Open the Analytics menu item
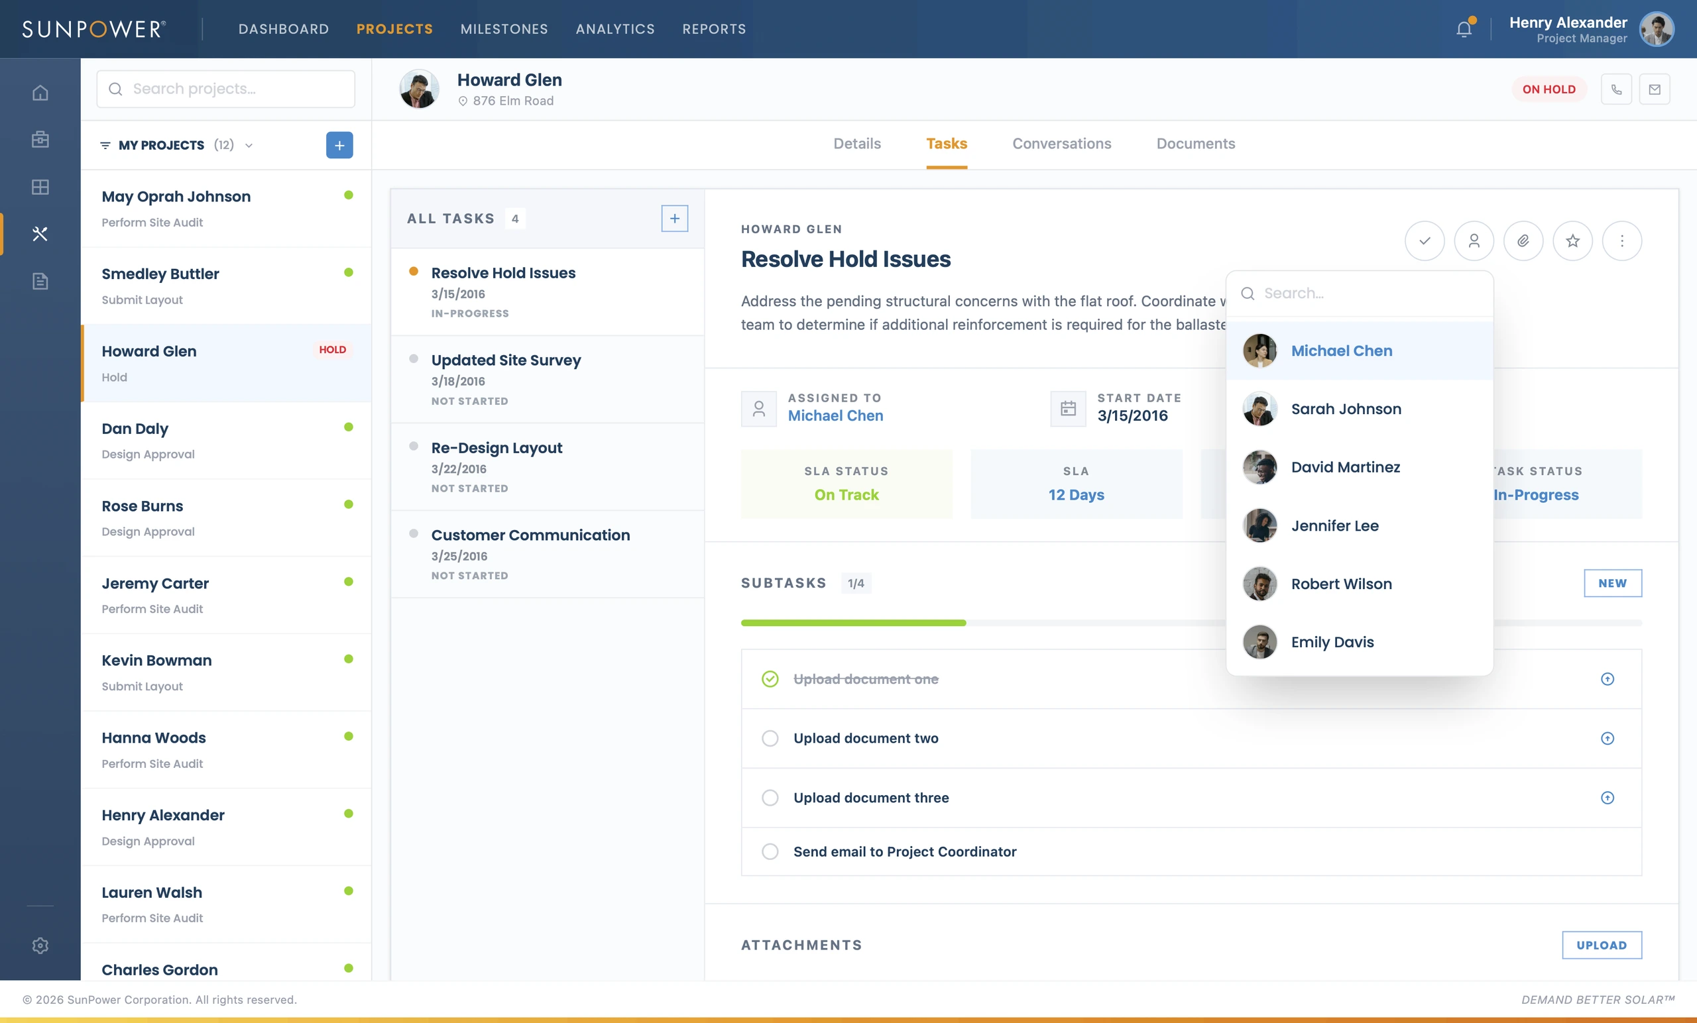Image resolution: width=1697 pixels, height=1023 pixels. tap(615, 29)
